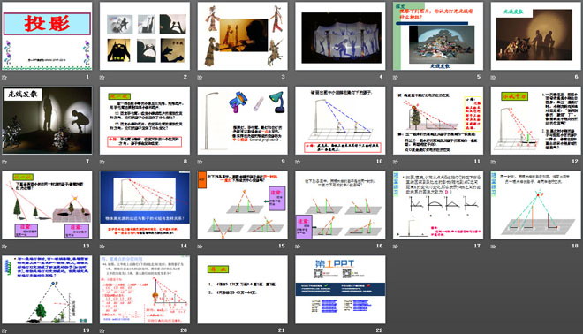Click the animation star under slide 10

coord(298,162)
